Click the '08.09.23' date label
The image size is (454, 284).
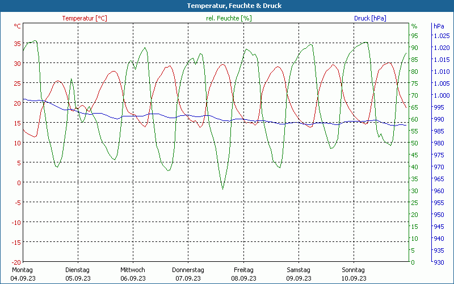pyautogui.click(x=243, y=278)
